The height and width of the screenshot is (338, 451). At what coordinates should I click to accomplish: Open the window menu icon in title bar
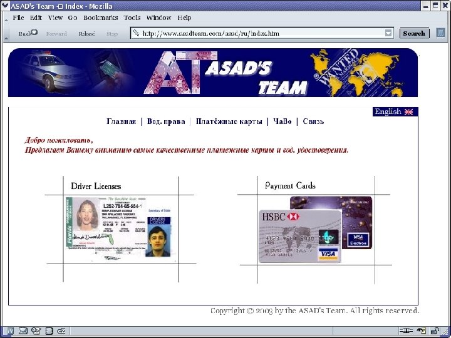coord(5,6)
